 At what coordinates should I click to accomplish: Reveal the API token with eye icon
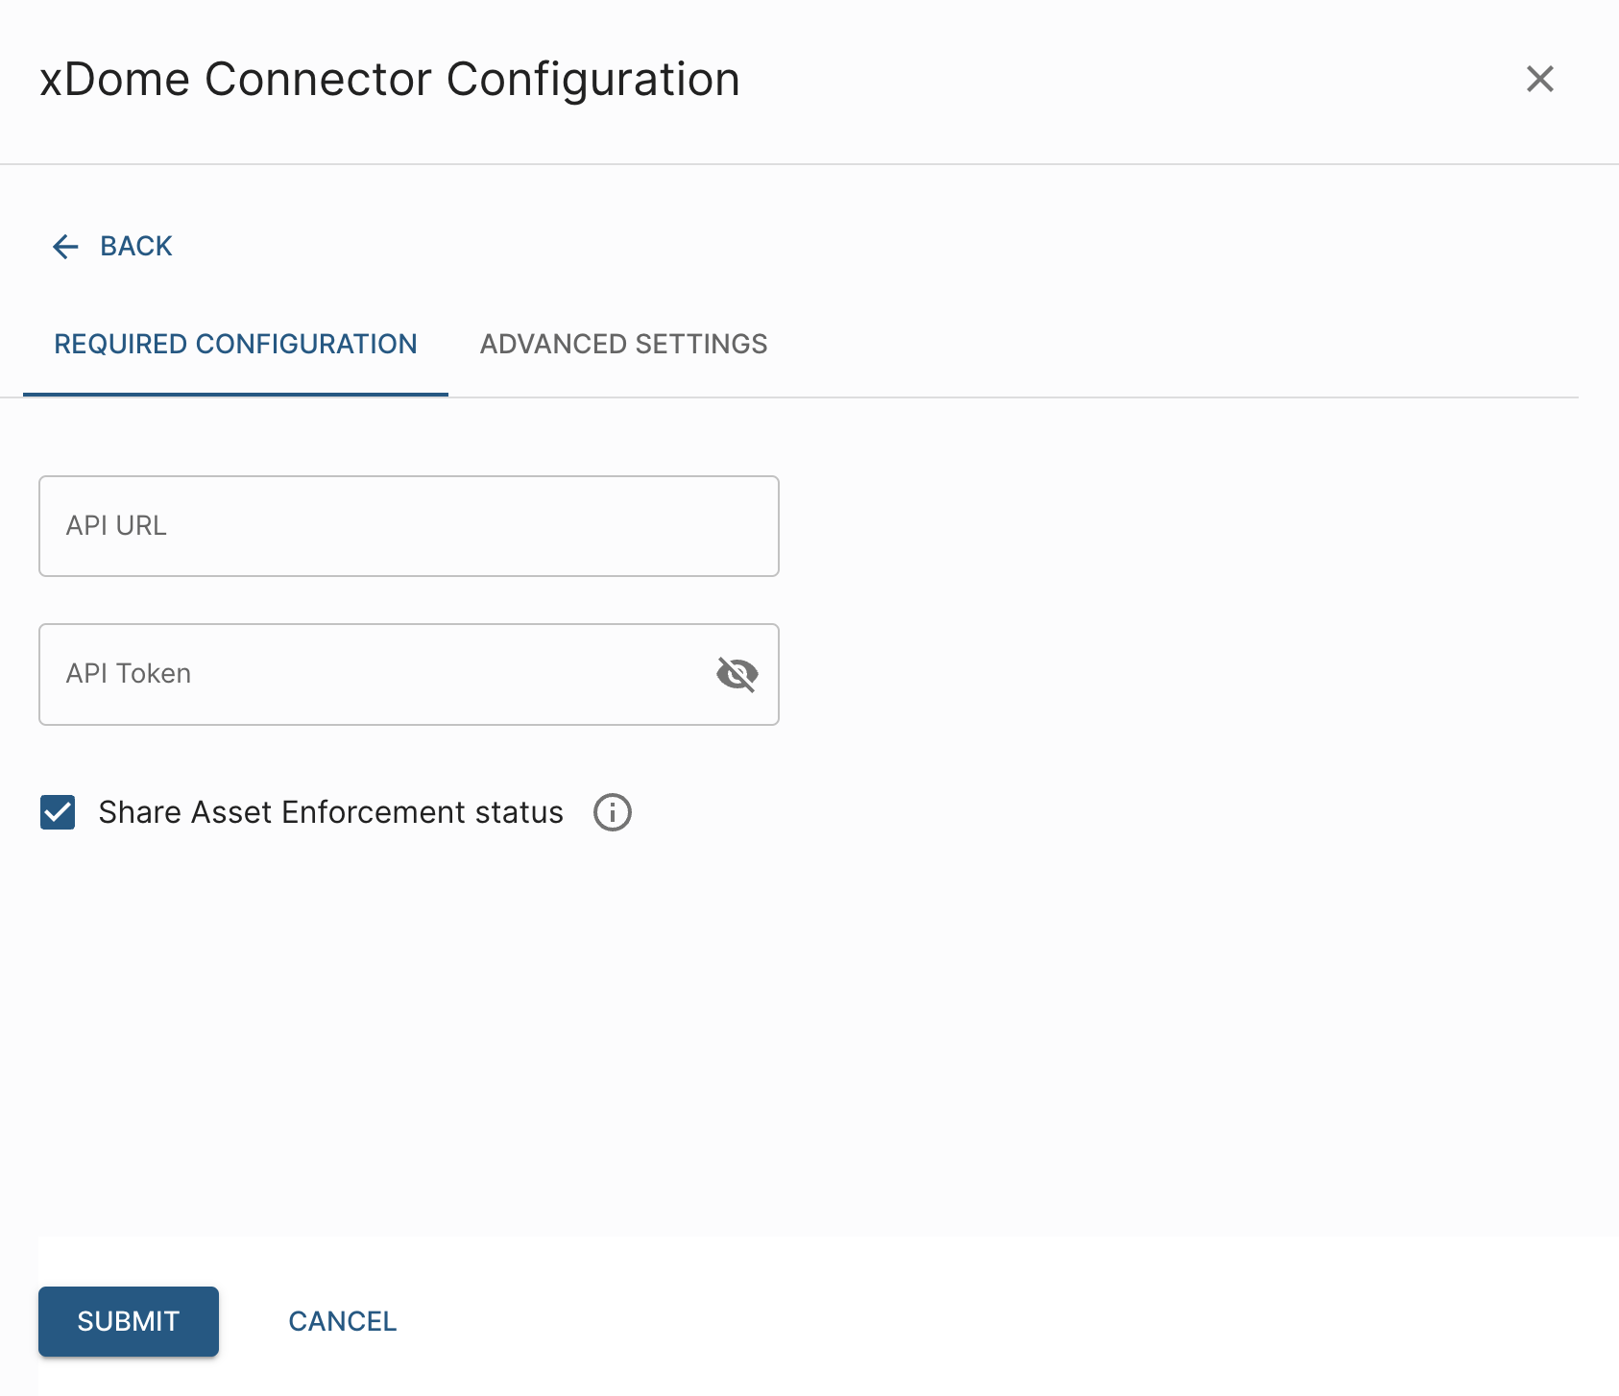737,674
